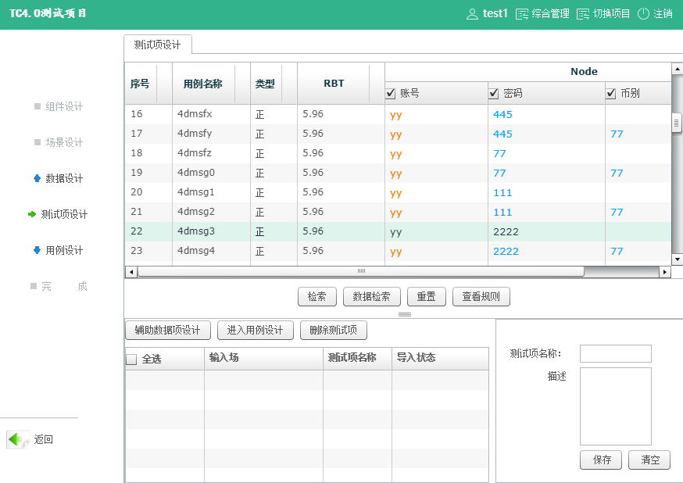The image size is (683, 483).
Task: Click the down arrow of vertical scrollbar
Action: pyautogui.click(x=678, y=259)
